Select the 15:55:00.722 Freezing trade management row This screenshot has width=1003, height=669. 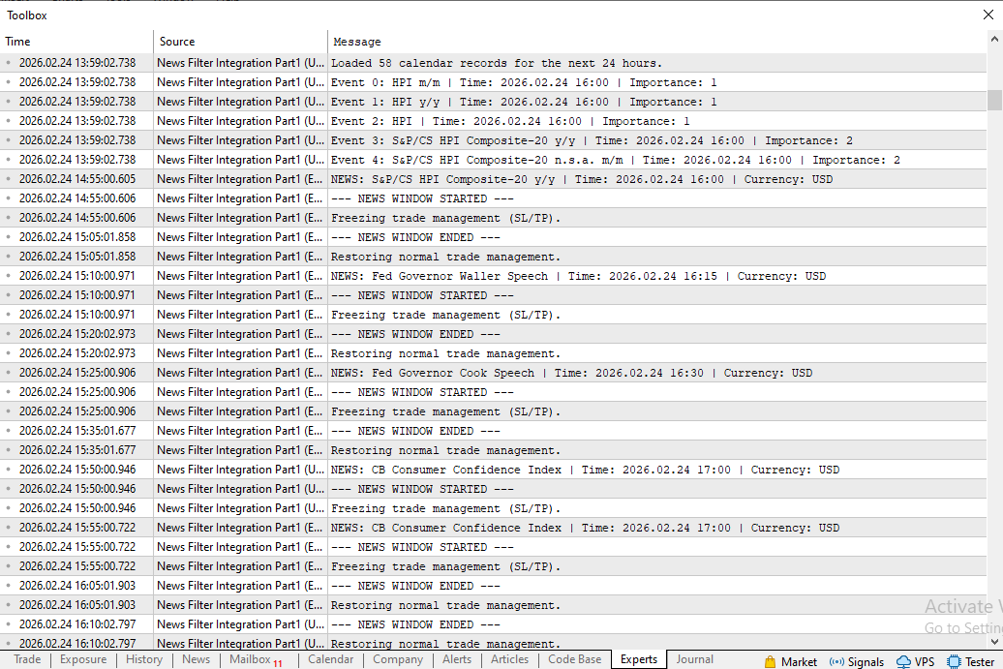tap(493, 566)
